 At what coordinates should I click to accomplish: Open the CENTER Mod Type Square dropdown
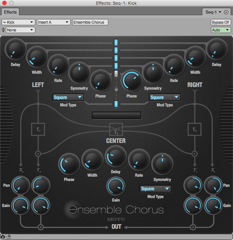156,189
